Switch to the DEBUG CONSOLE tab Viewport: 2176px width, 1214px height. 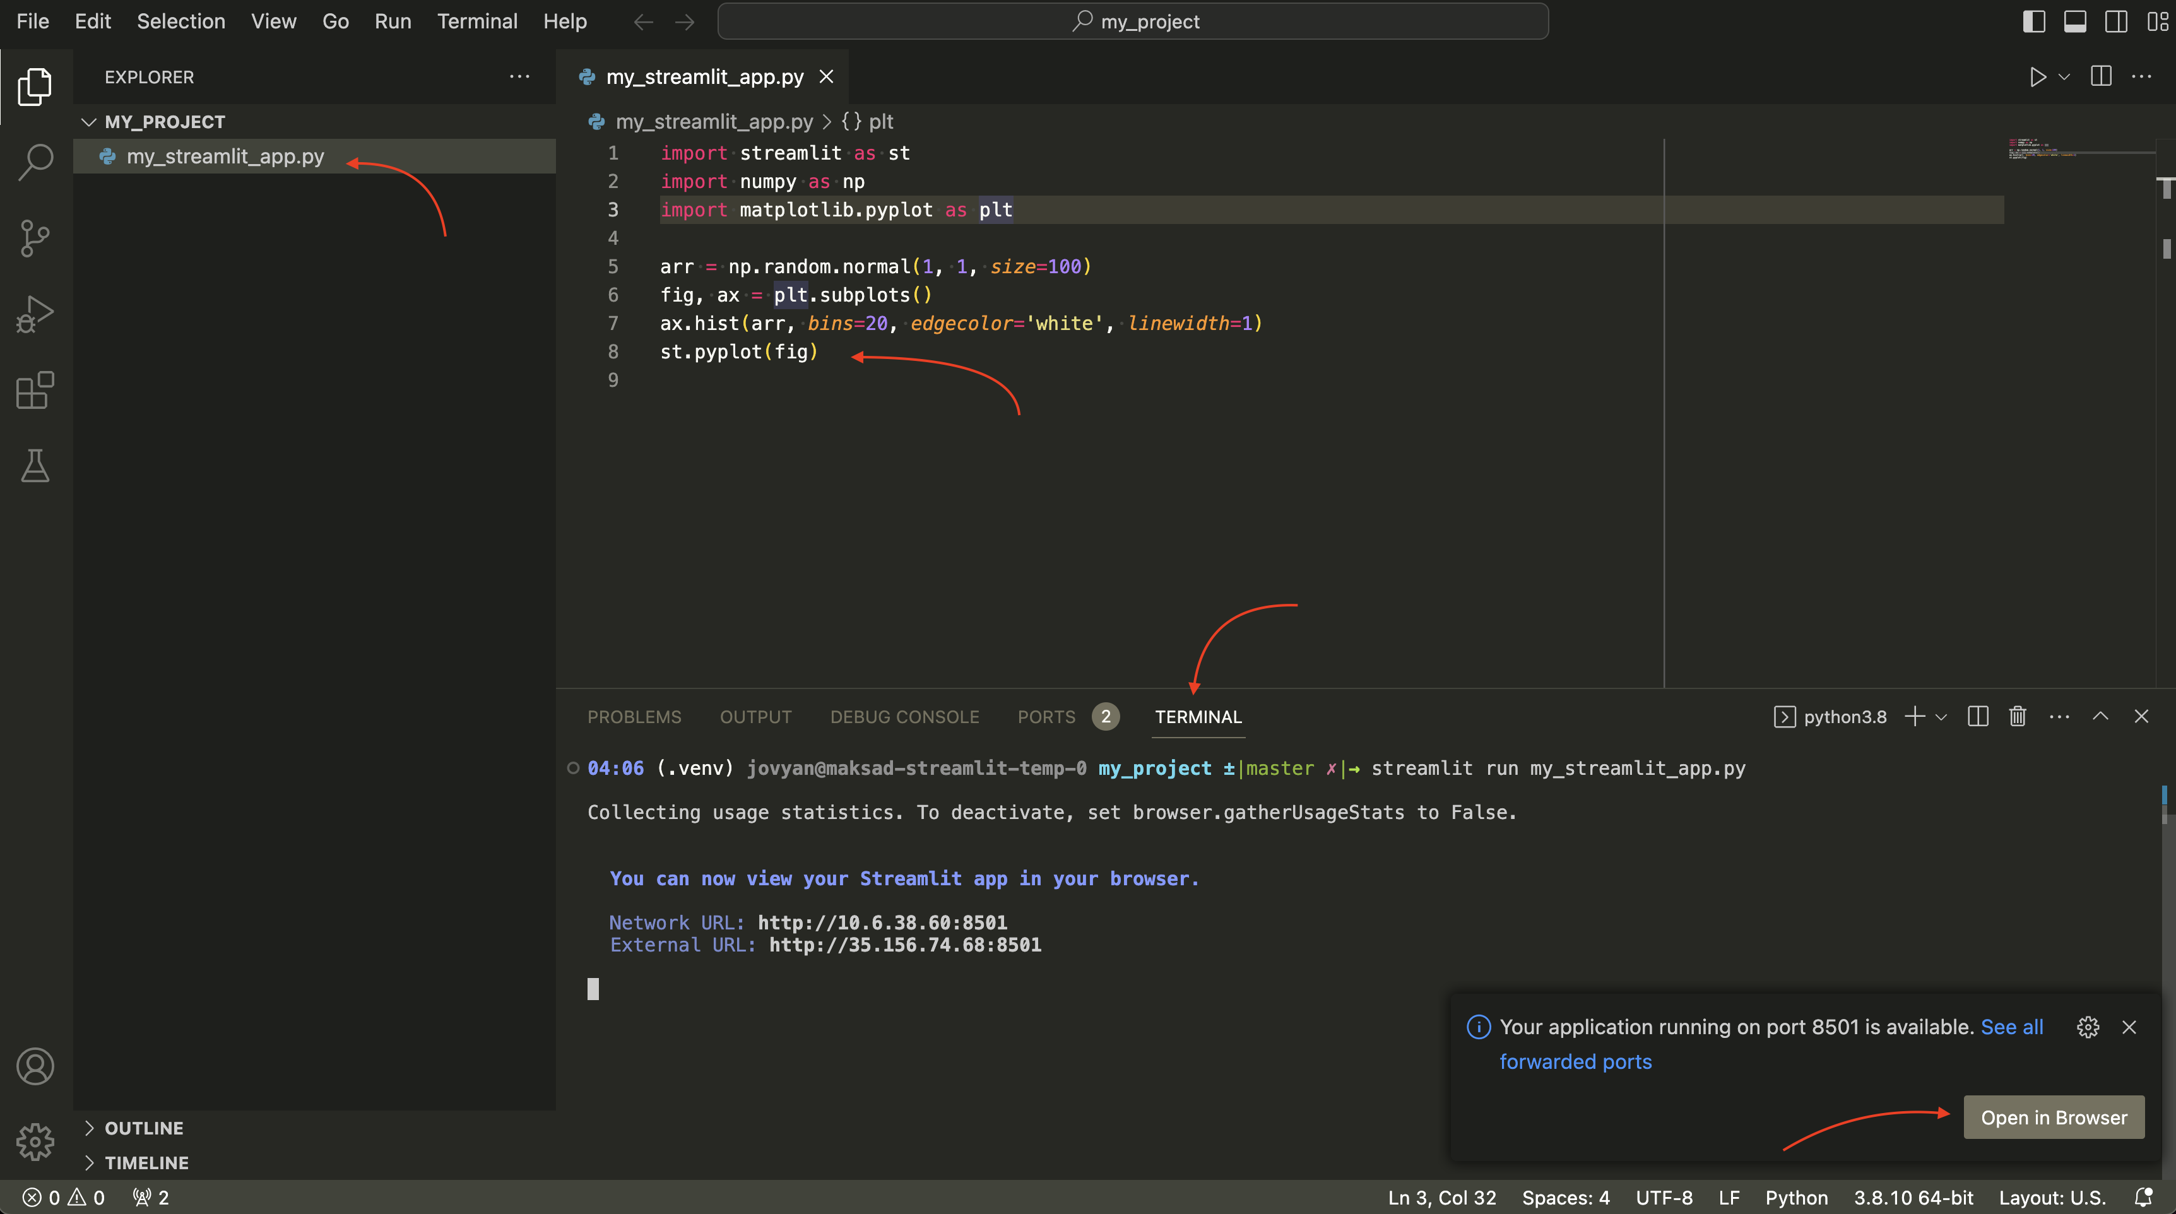tap(905, 716)
